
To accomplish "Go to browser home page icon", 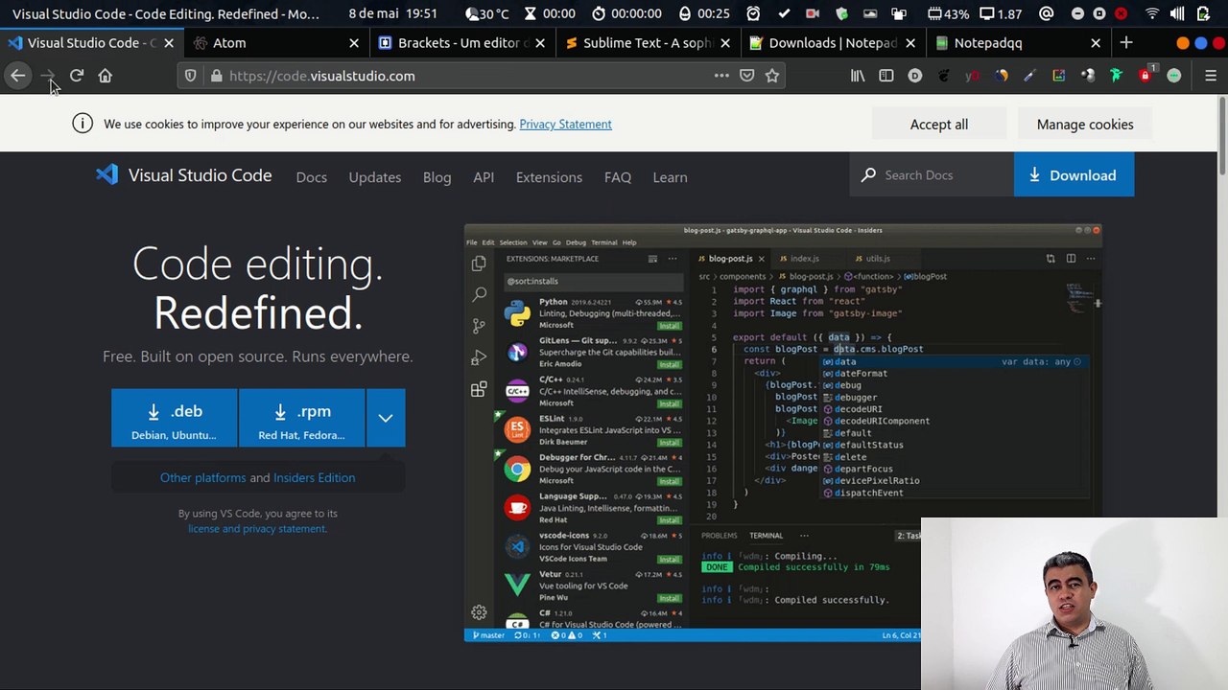I will point(106,76).
